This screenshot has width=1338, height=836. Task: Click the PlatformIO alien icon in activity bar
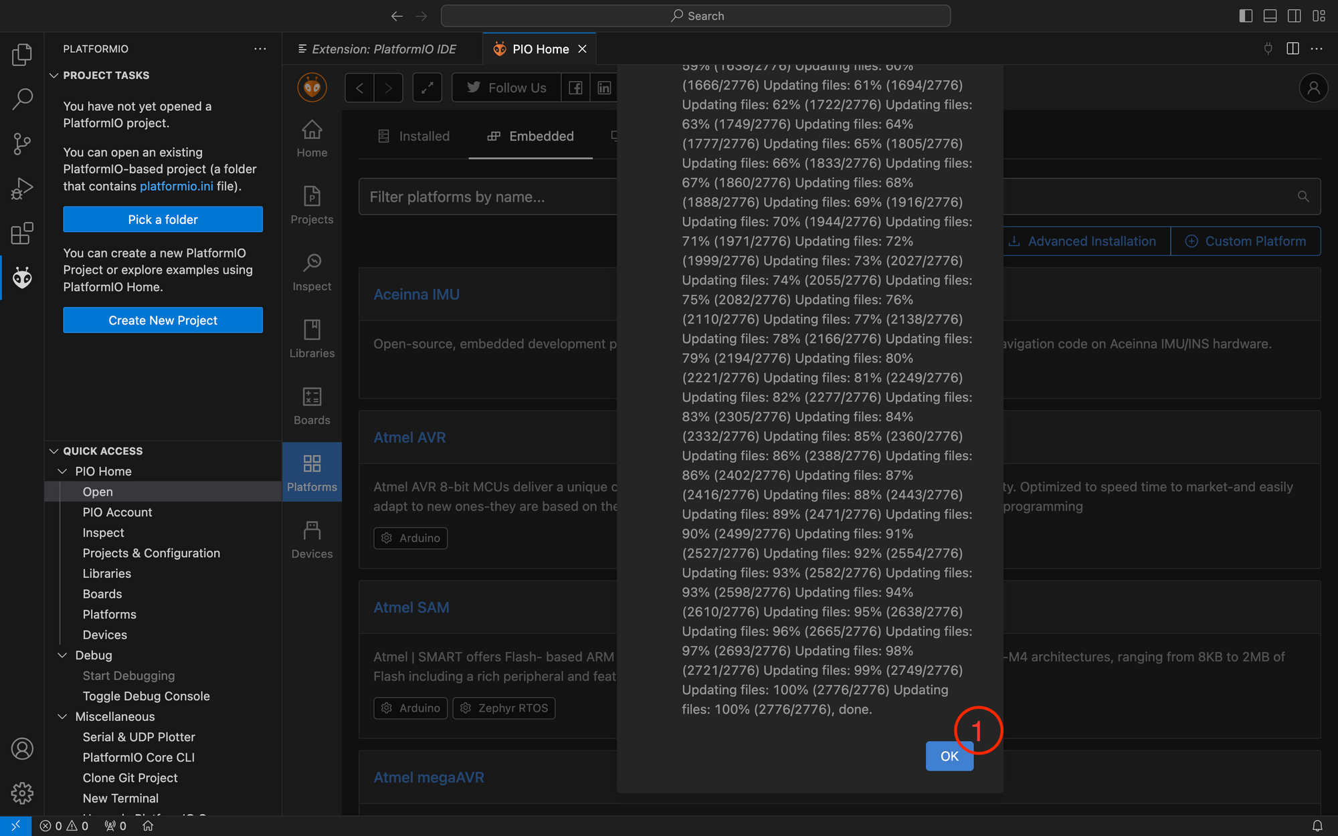click(x=22, y=278)
